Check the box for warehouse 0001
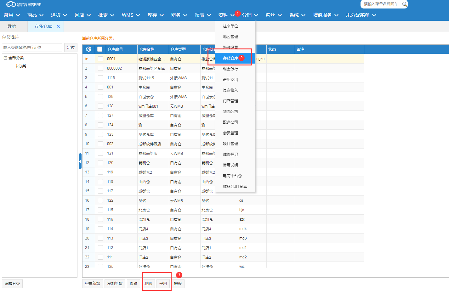 (x=100, y=59)
